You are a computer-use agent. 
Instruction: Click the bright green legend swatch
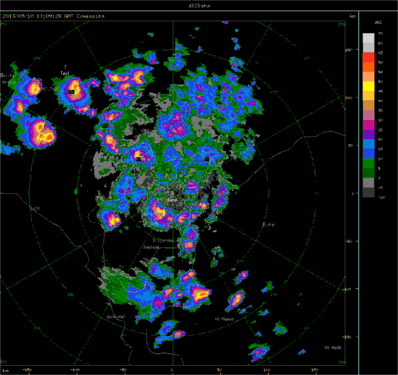pos(368,163)
